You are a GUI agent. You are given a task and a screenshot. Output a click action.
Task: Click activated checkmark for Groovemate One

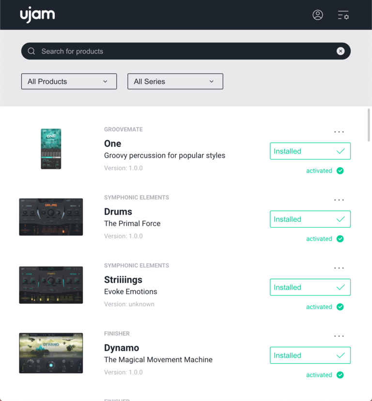point(340,170)
